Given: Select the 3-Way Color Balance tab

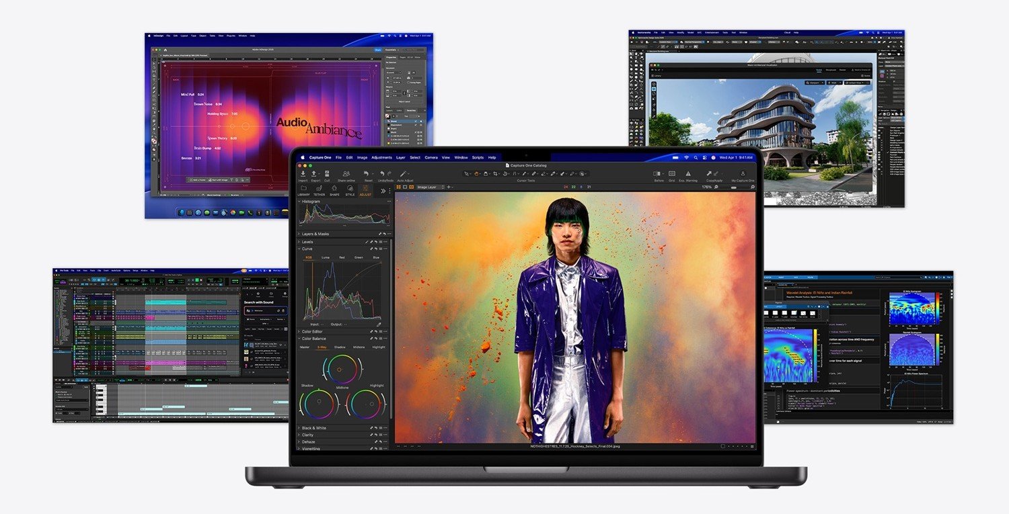Looking at the screenshot, I should coord(322,347).
